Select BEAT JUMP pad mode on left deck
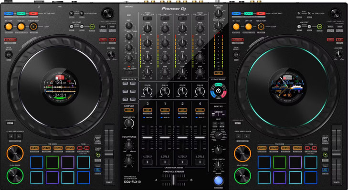This screenshot has height=190, width=348. (x=58, y=148)
